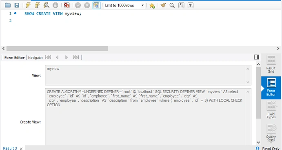The height and width of the screenshot is (150, 282).
Task: Open the Limit to 1000 rows dropdown
Action: pyautogui.click(x=124, y=5)
